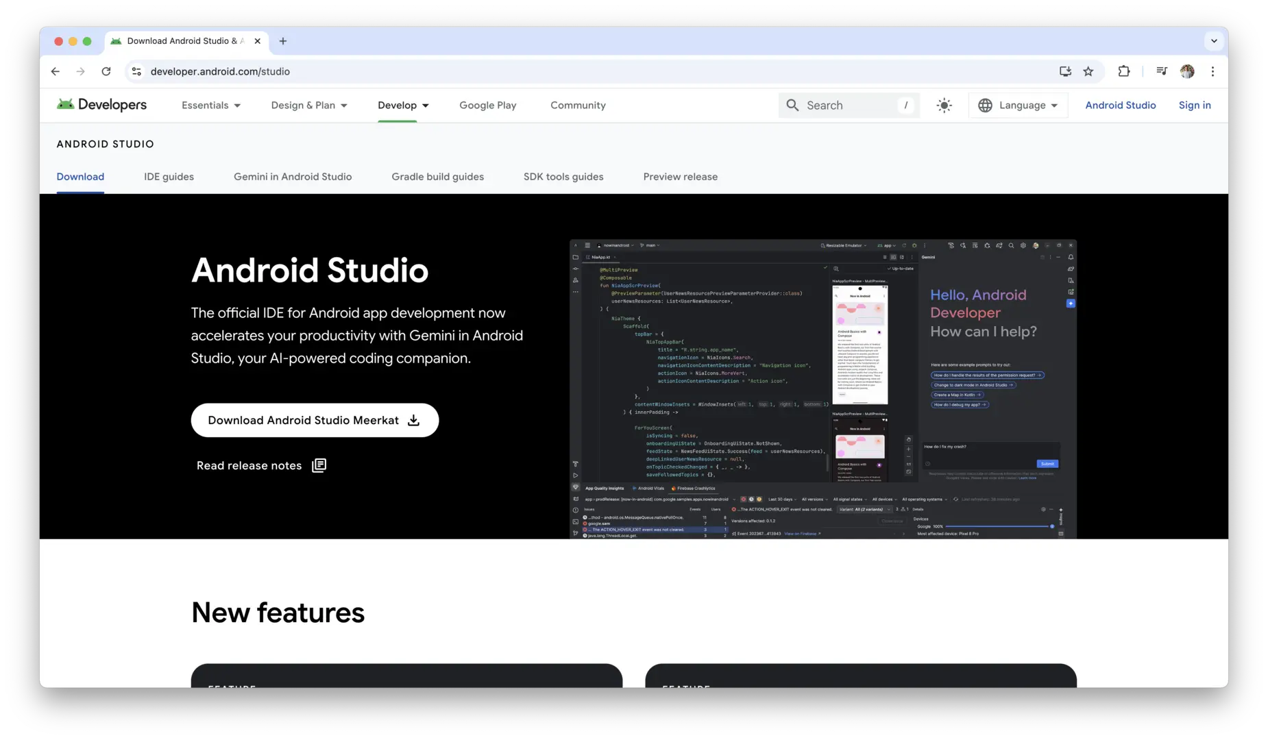Open the Language dropdown

click(x=1018, y=105)
